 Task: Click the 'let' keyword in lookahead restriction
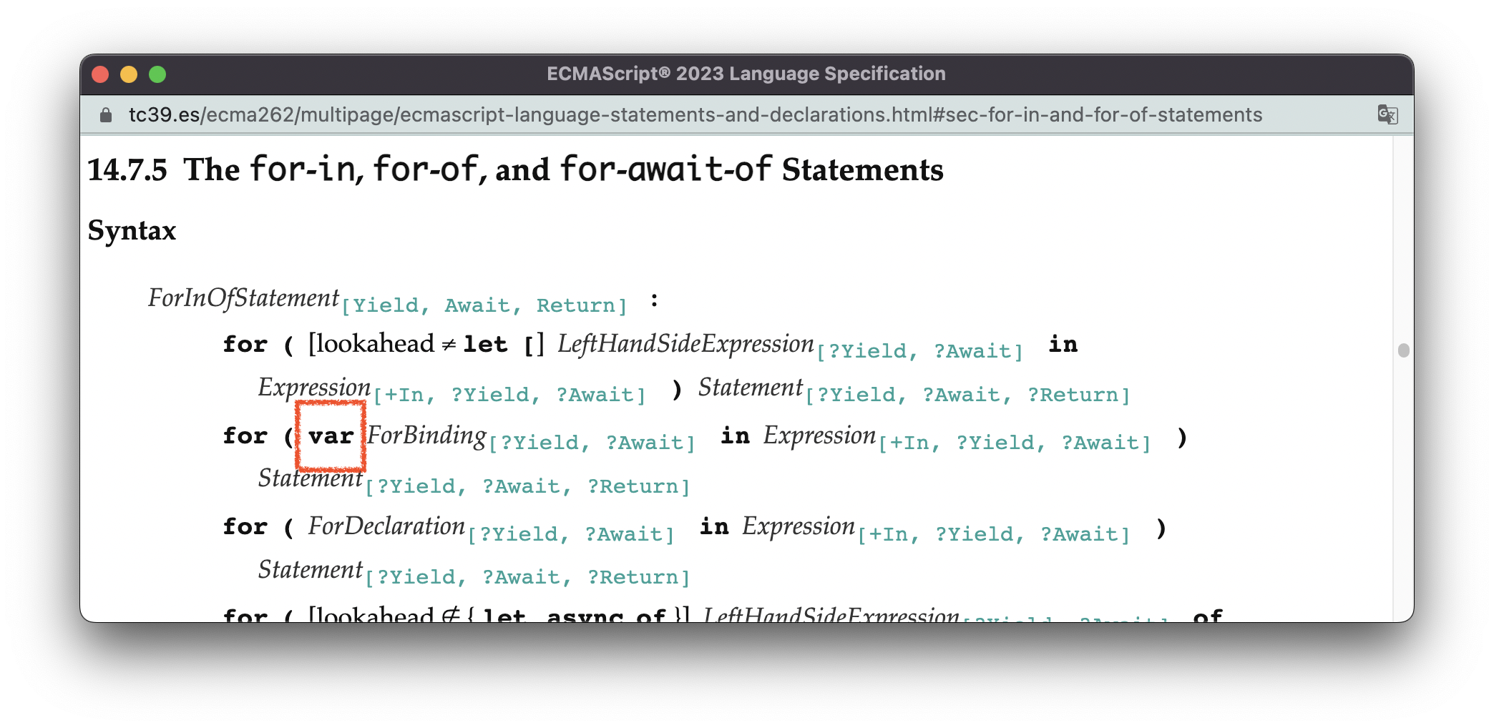tap(485, 344)
